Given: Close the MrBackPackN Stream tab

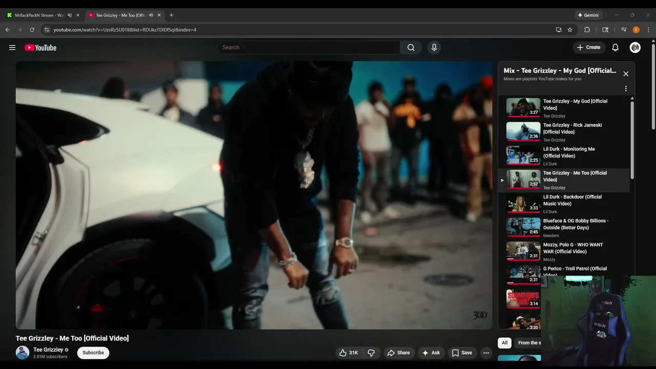Looking at the screenshot, I should coord(78,15).
